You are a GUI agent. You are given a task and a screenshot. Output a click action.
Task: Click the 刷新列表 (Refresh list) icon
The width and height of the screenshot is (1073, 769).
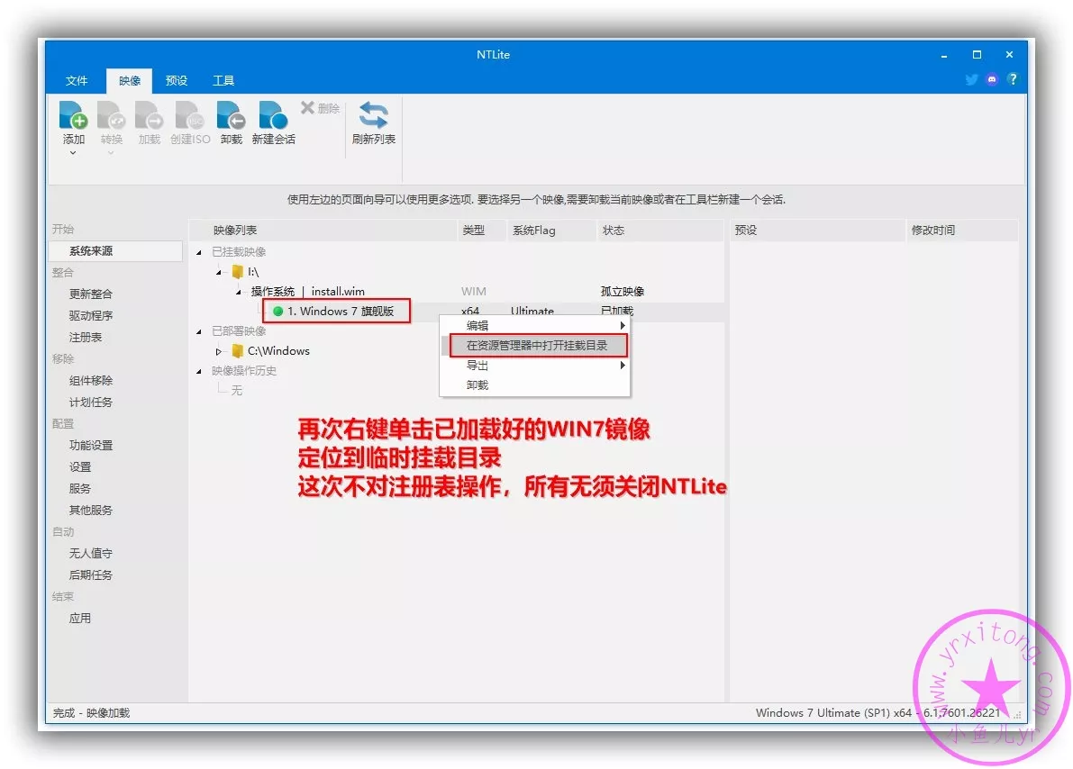(x=374, y=115)
